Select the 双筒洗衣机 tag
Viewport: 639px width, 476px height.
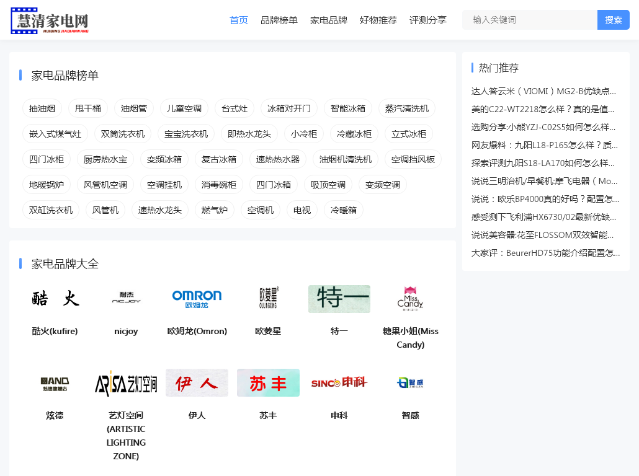pyautogui.click(x=123, y=134)
